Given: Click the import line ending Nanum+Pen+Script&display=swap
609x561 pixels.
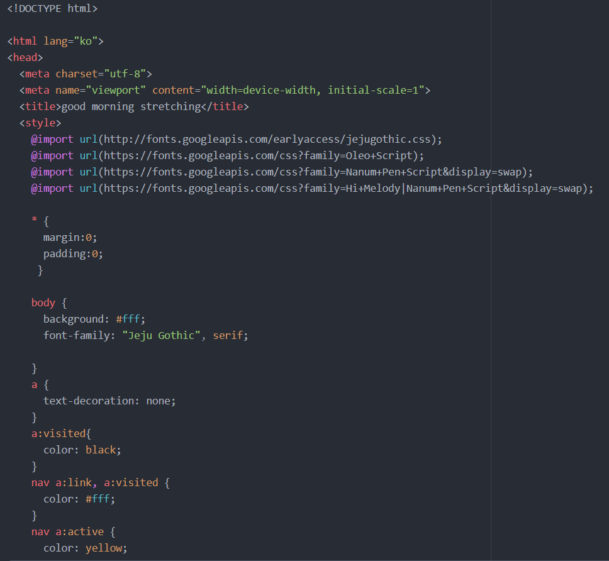Looking at the screenshot, I should click(x=282, y=172).
